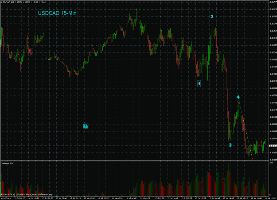Click the Volumes 114 indicator label
277x200 pixels.
[x=8, y=163]
